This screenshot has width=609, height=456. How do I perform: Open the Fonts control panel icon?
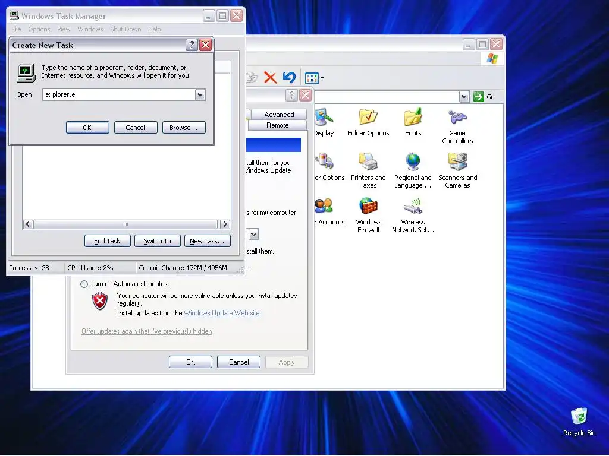pyautogui.click(x=413, y=122)
